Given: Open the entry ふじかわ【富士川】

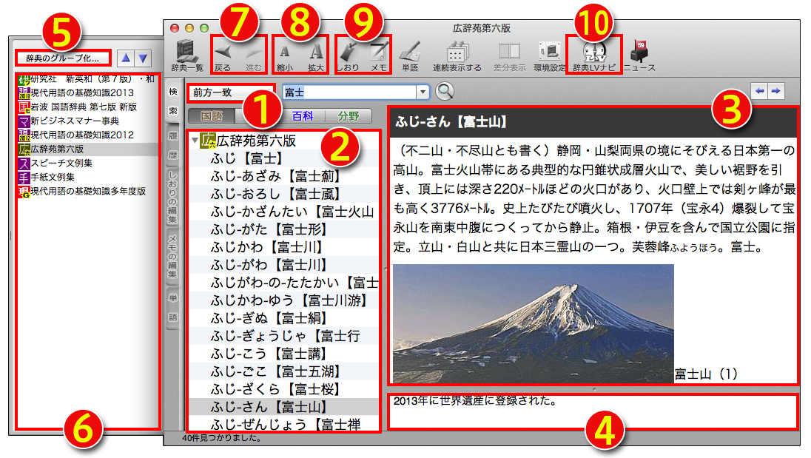Looking at the screenshot, I should [x=283, y=247].
